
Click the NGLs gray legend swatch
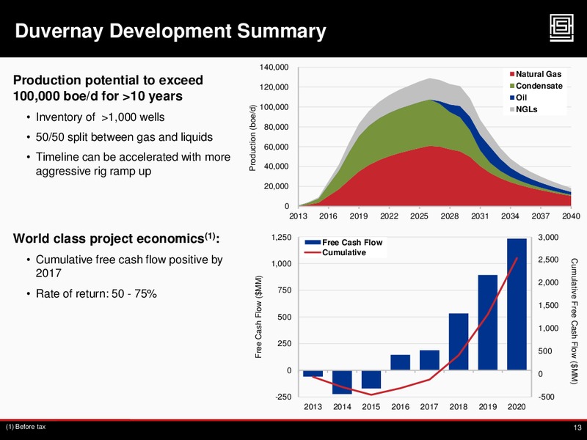[x=512, y=109]
